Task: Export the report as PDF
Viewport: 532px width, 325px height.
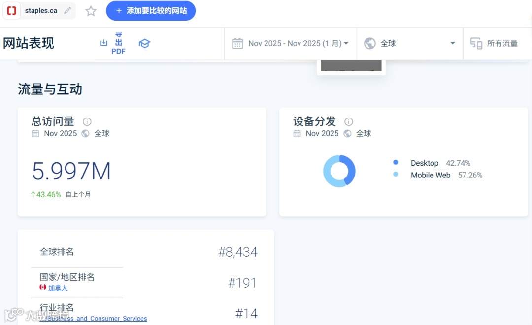Action: click(x=118, y=44)
